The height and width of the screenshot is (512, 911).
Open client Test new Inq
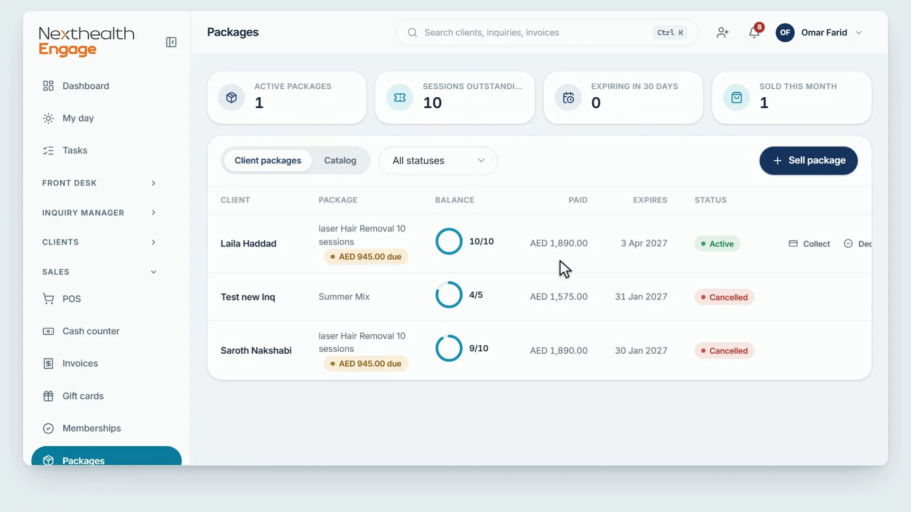pyautogui.click(x=248, y=297)
